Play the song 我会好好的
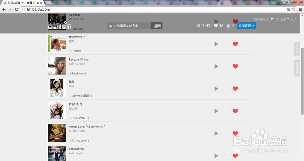Viewport: 304px width, 161px height. pyautogui.click(x=216, y=111)
